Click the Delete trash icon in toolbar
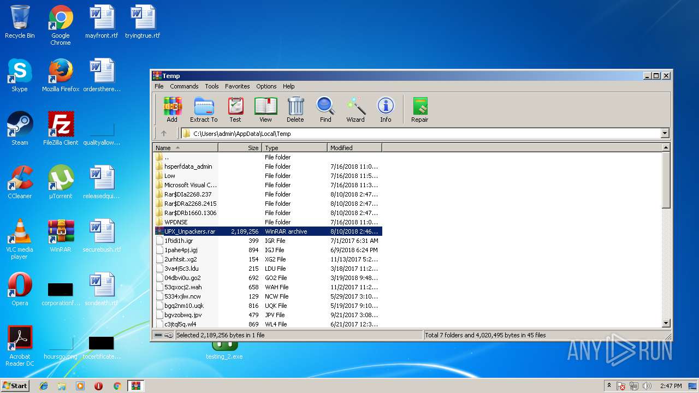The width and height of the screenshot is (699, 393). pos(295,110)
